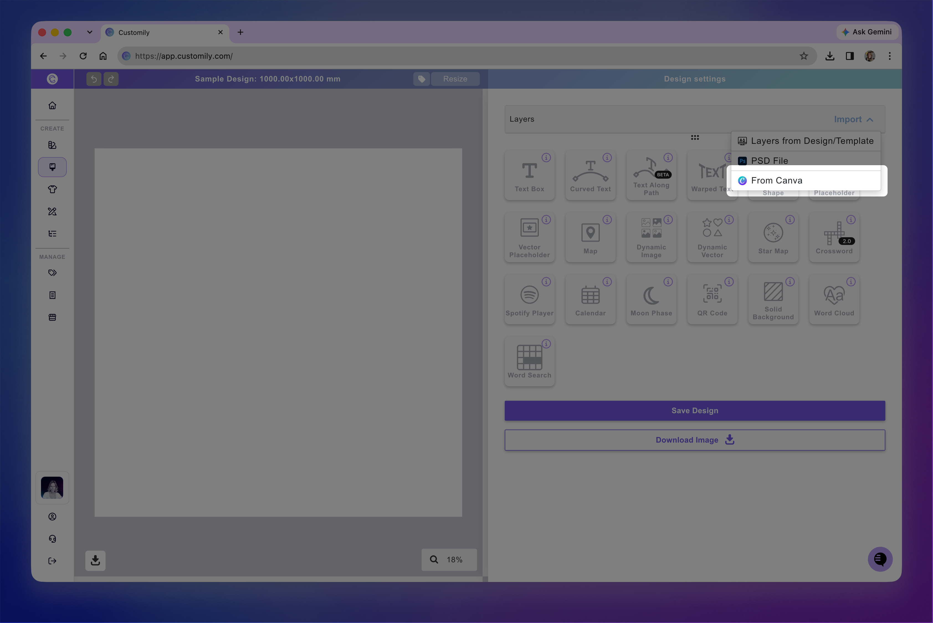933x623 pixels.
Task: Add a Text Box layer
Action: [x=529, y=175]
